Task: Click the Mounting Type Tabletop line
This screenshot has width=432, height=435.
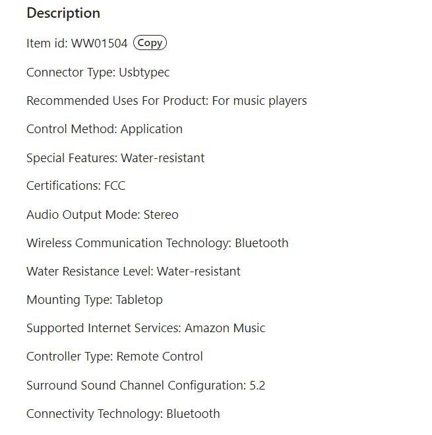Action: (95, 300)
